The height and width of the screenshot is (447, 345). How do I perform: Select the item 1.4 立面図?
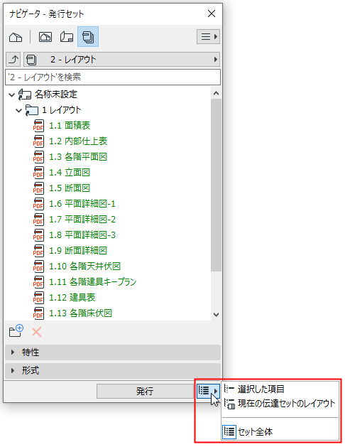(70, 173)
